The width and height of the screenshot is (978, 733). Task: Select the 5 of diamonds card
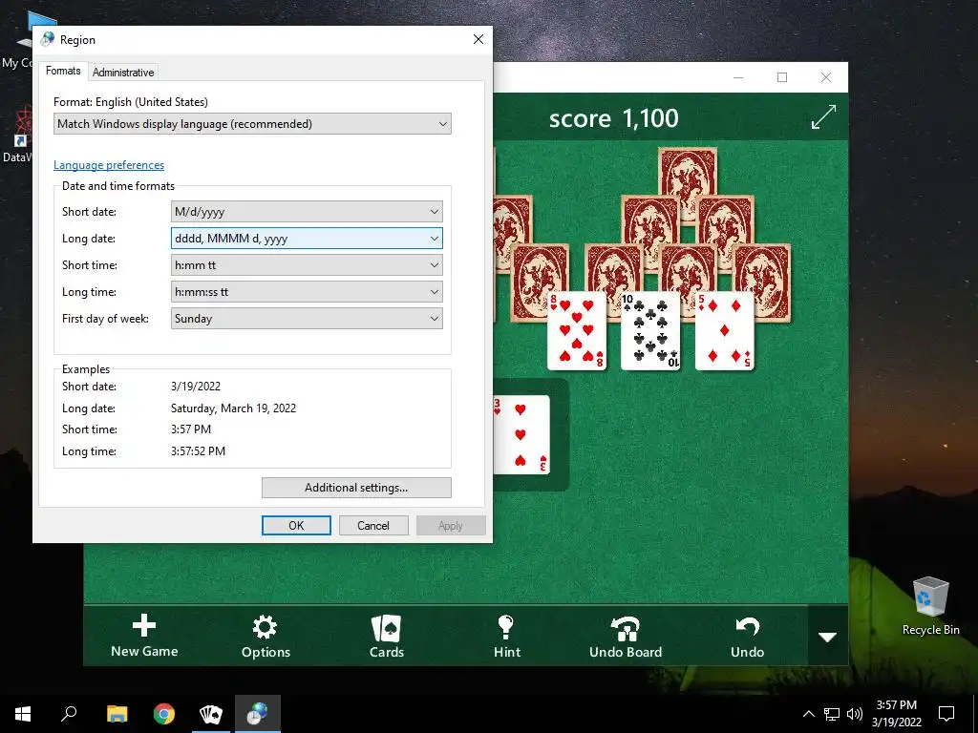(x=724, y=331)
